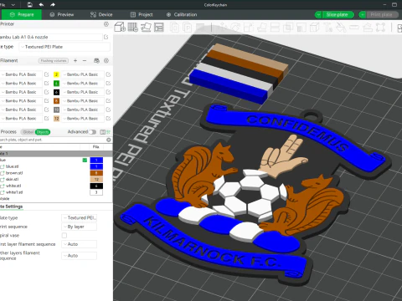Toggle the Advanced mode switch
This screenshot has height=301, width=402.
pos(92,132)
